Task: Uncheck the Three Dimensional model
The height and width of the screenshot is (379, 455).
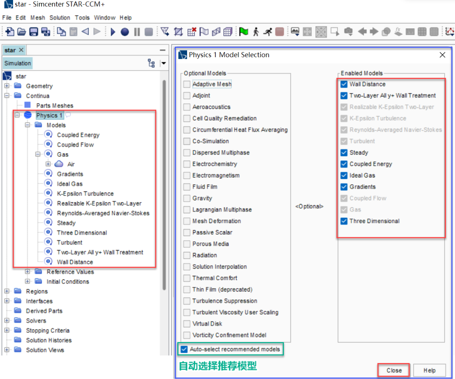Action: (344, 221)
